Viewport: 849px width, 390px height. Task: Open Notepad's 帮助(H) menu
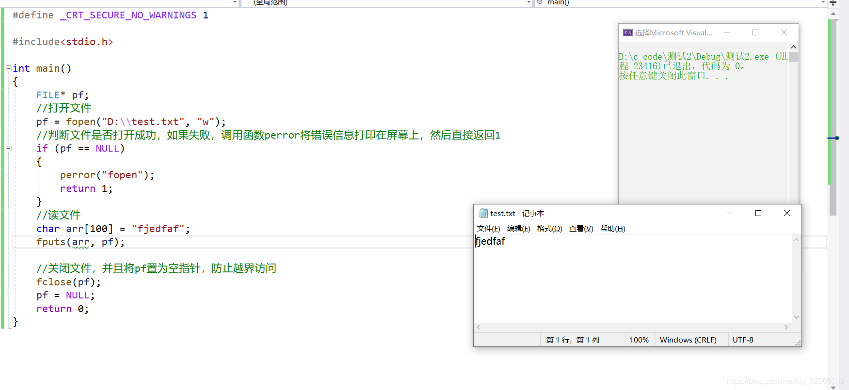[x=613, y=229]
